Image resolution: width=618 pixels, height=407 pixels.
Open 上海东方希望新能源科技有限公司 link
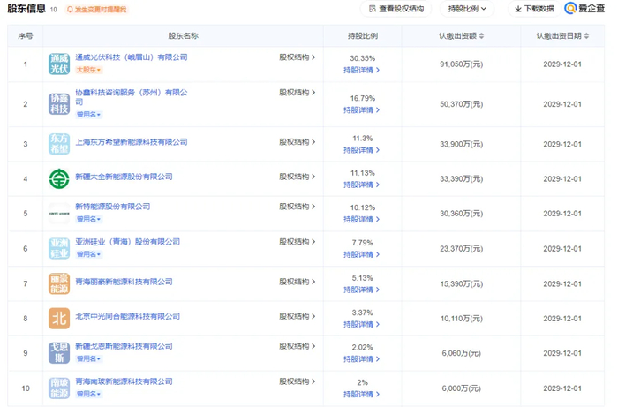(132, 142)
